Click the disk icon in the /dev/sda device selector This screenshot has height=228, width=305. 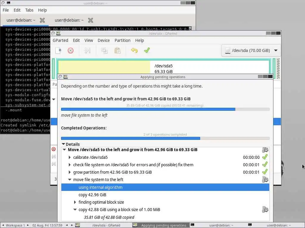228,50
